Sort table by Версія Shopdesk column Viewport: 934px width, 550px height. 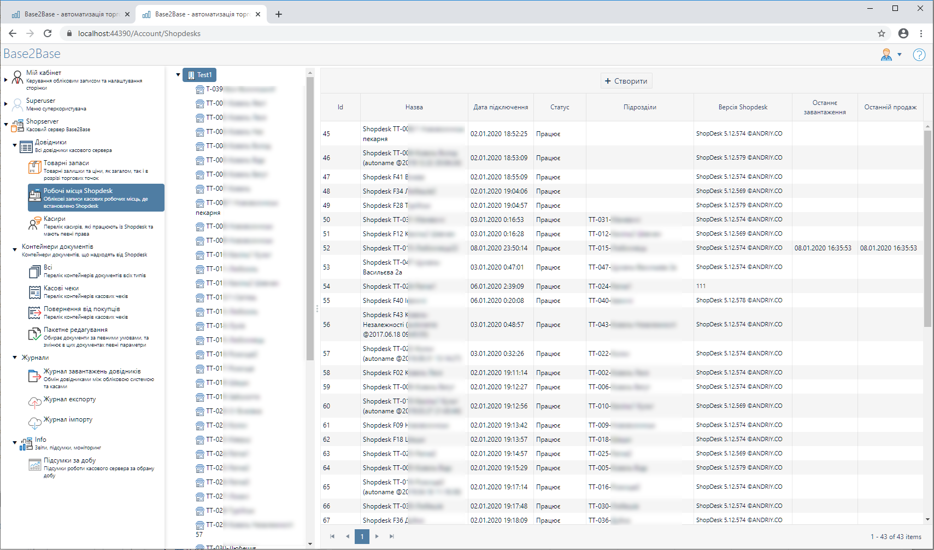point(743,107)
